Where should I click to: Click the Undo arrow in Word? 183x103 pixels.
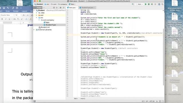(8, 8)
